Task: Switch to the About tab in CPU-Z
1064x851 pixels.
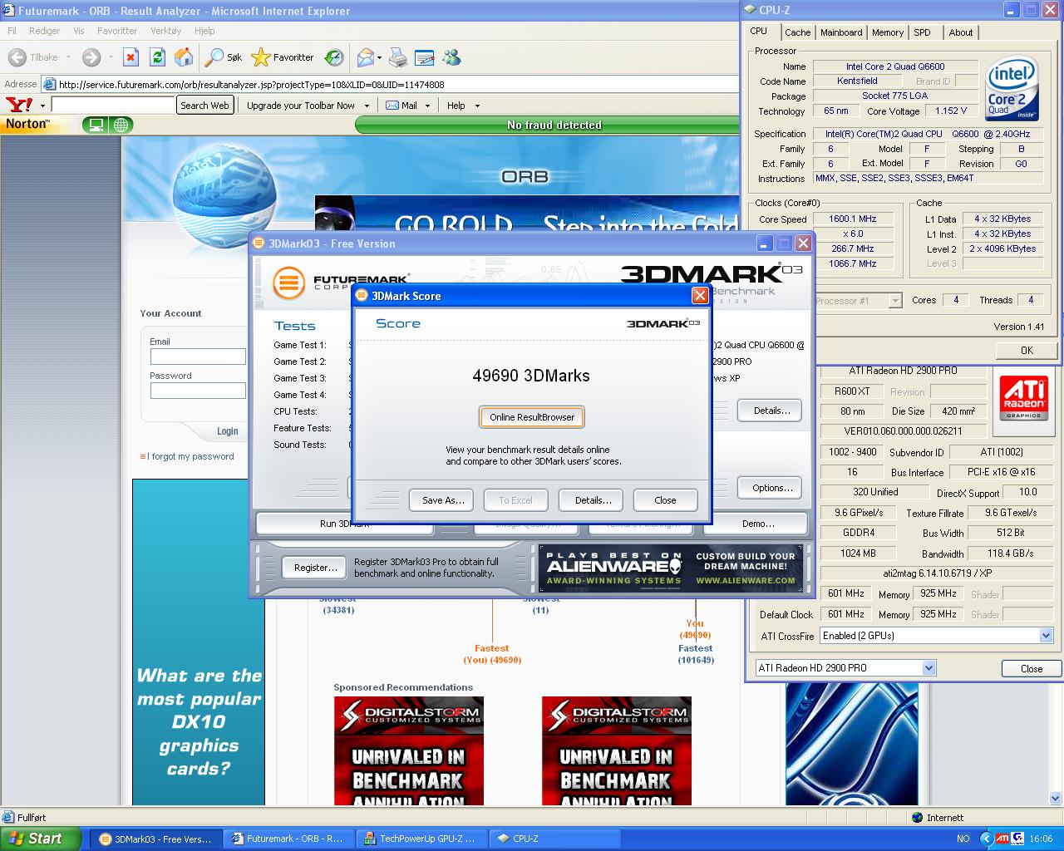Action: [x=961, y=32]
